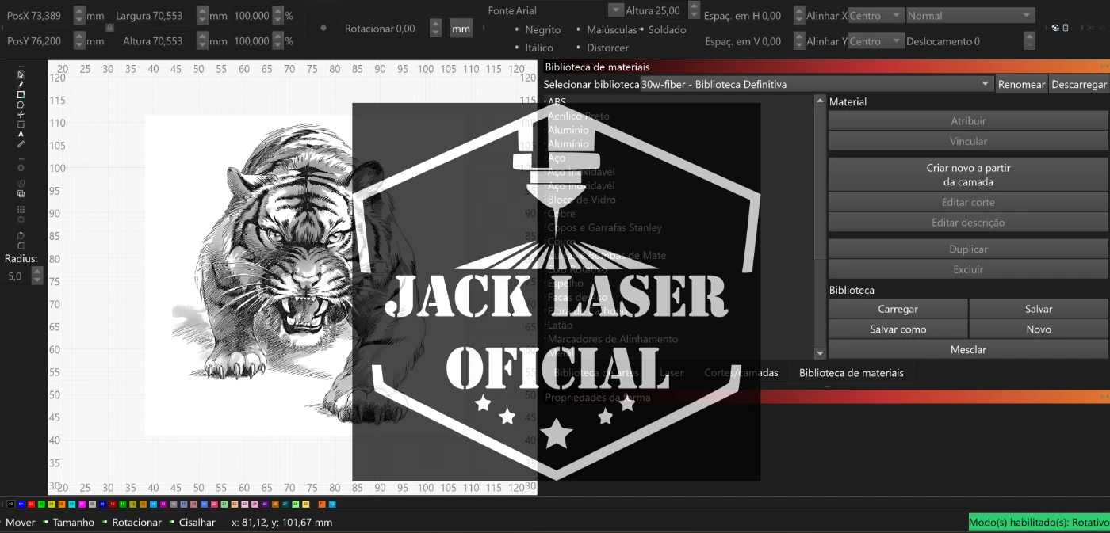1110x533 pixels.
Task: Select the rectangle drawing tool
Action: pyautogui.click(x=21, y=95)
